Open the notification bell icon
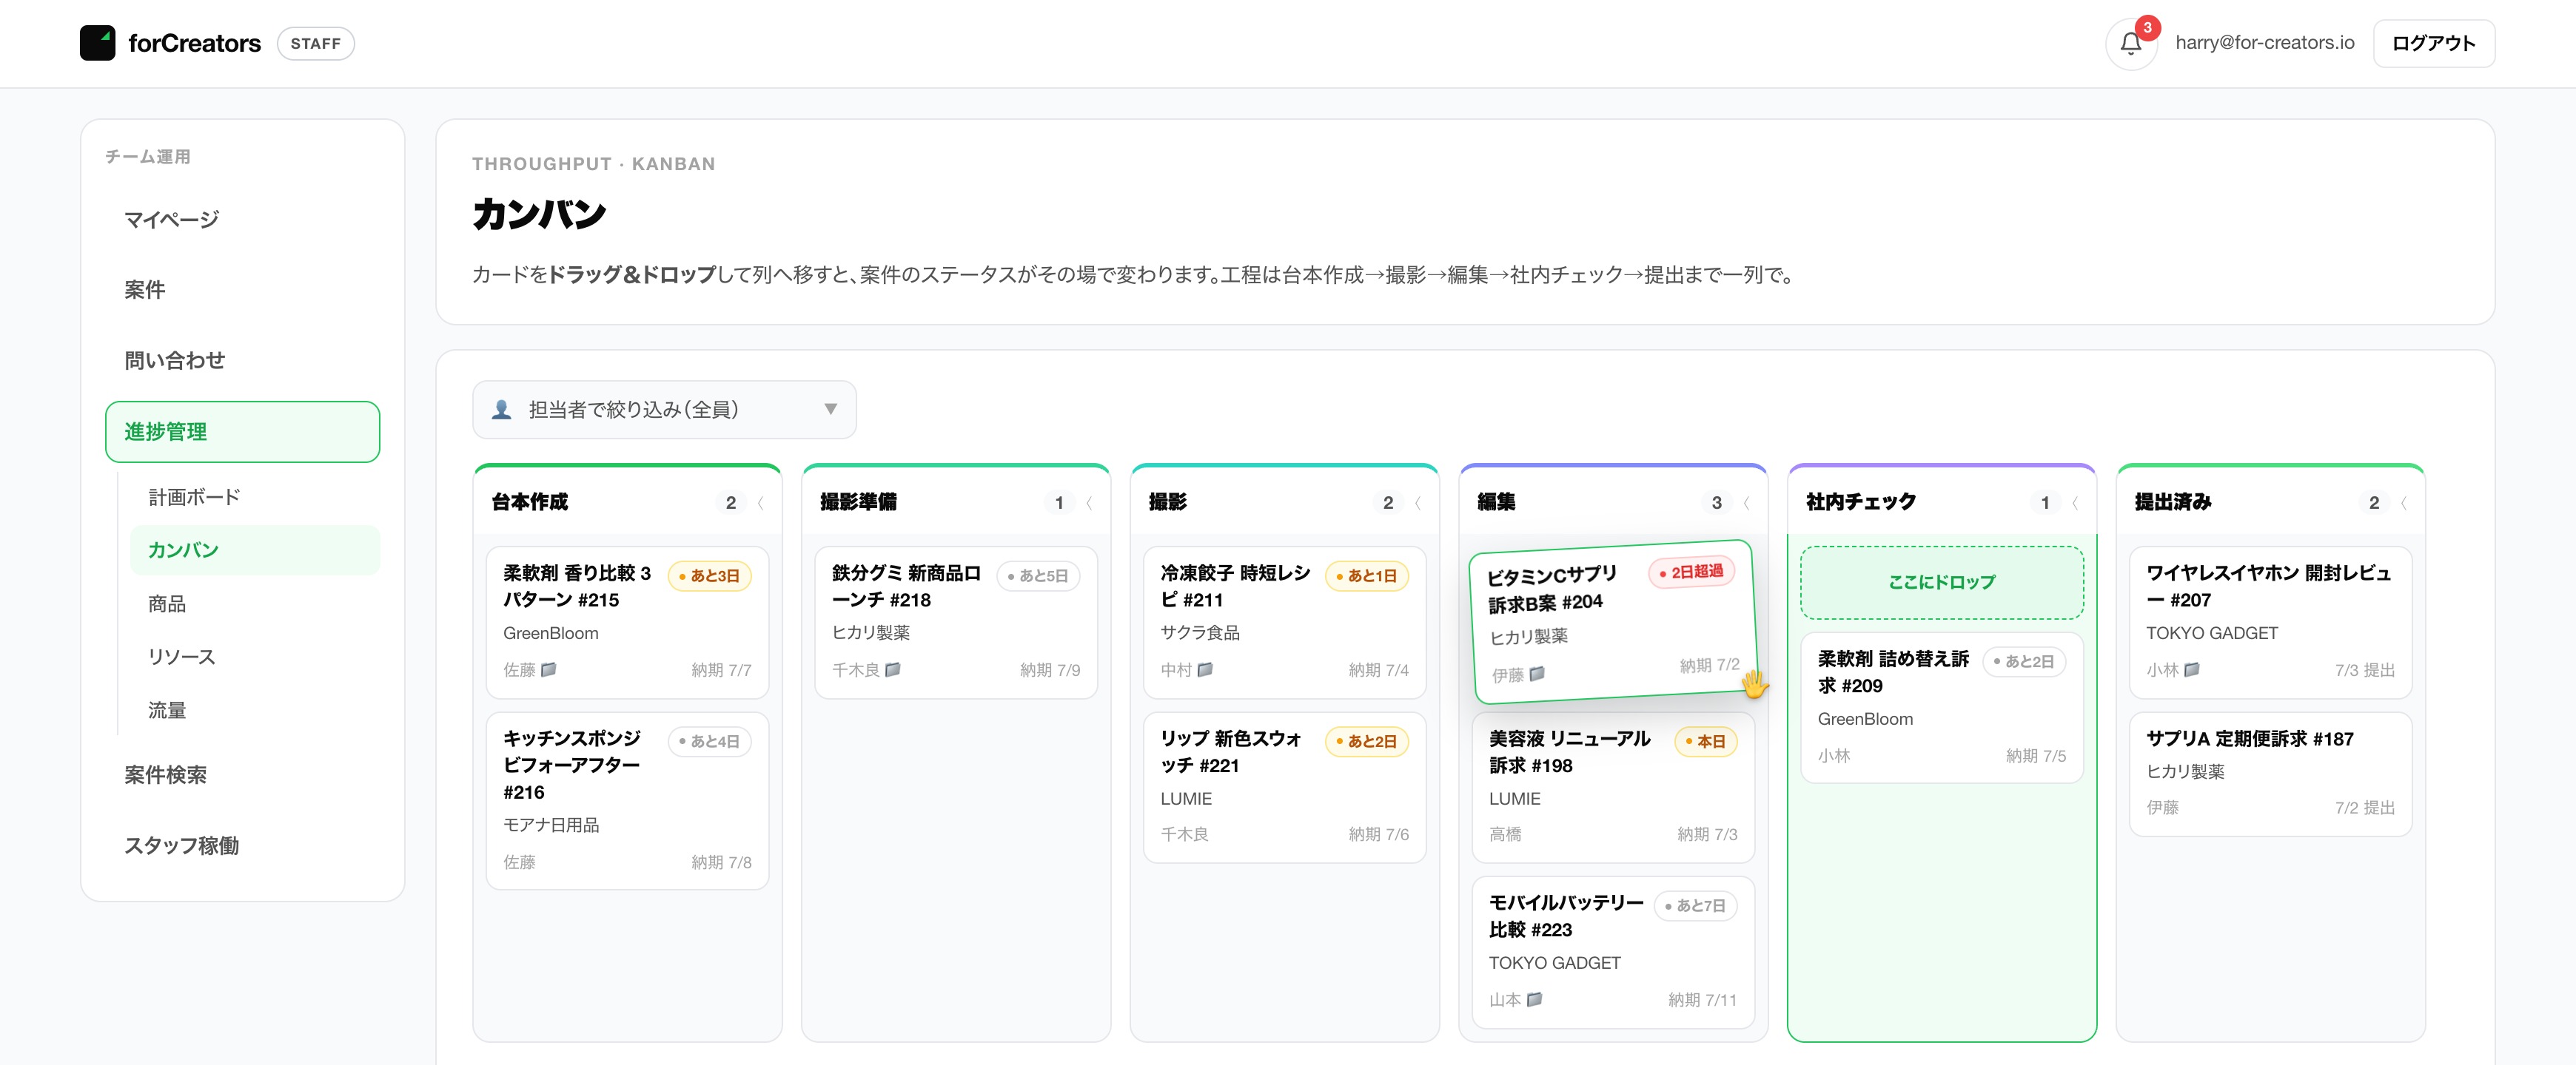This screenshot has height=1065, width=2576. pyautogui.click(x=2130, y=44)
